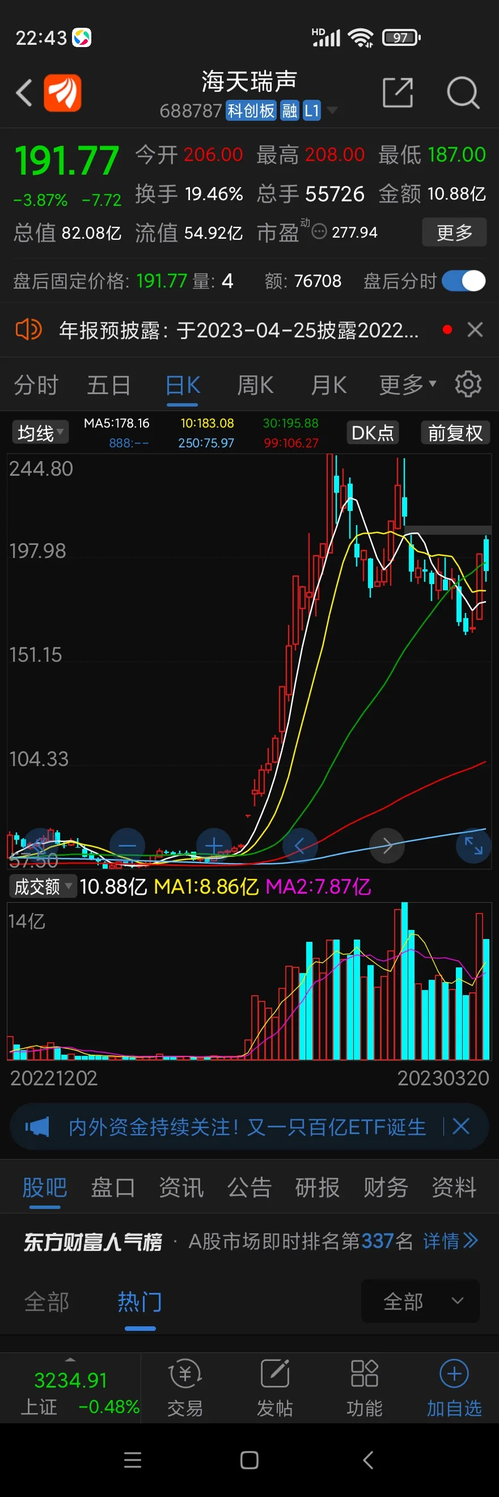This screenshot has width=499, height=1497.
Task: Tap the 191.77 current price
Action: (67, 161)
